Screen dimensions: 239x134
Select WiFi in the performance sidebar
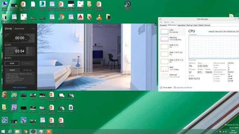coord(173,68)
